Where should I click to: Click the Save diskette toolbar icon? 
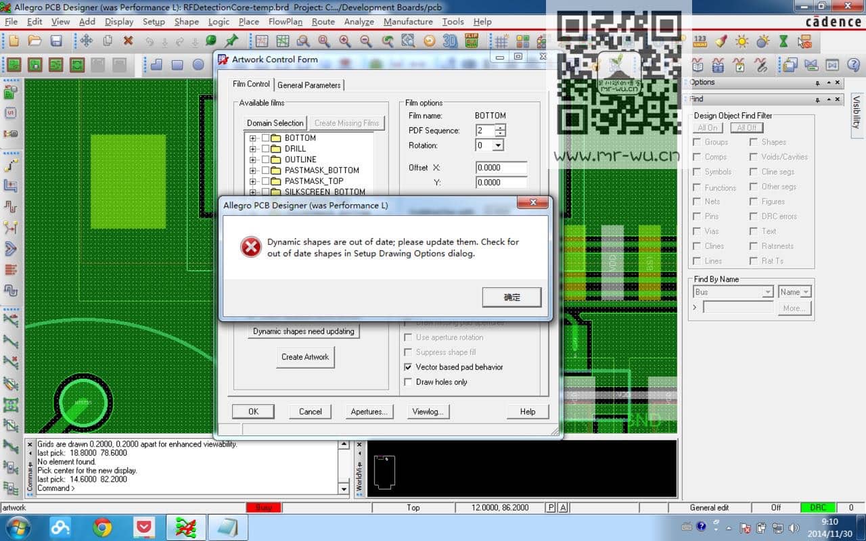coord(56,41)
